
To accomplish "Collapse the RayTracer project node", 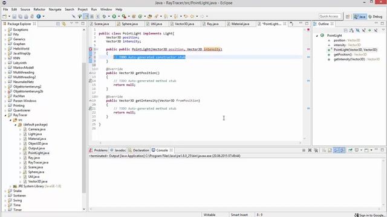I will click(5, 115).
